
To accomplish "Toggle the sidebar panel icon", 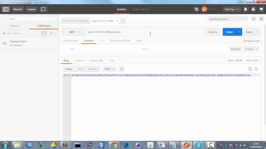I will (x=6, y=9).
